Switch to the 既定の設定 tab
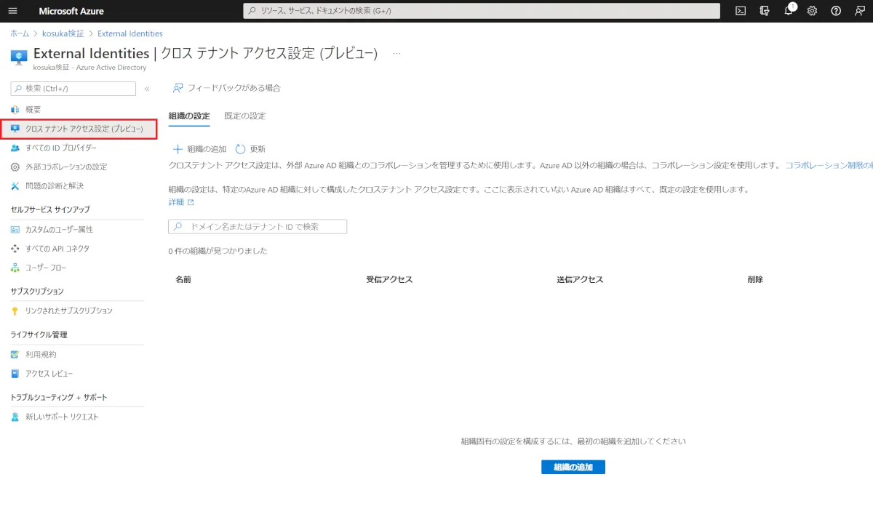Image resolution: width=873 pixels, height=517 pixels. 245,116
